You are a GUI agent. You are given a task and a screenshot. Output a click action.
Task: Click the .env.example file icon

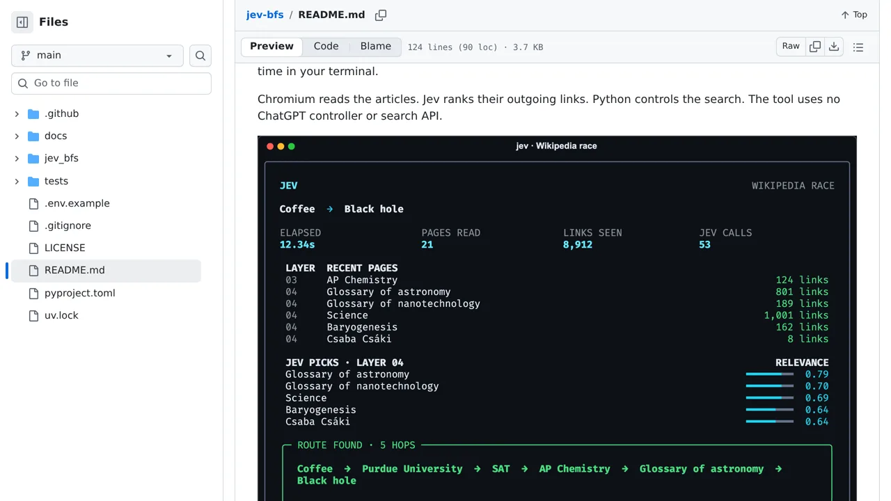click(x=33, y=203)
